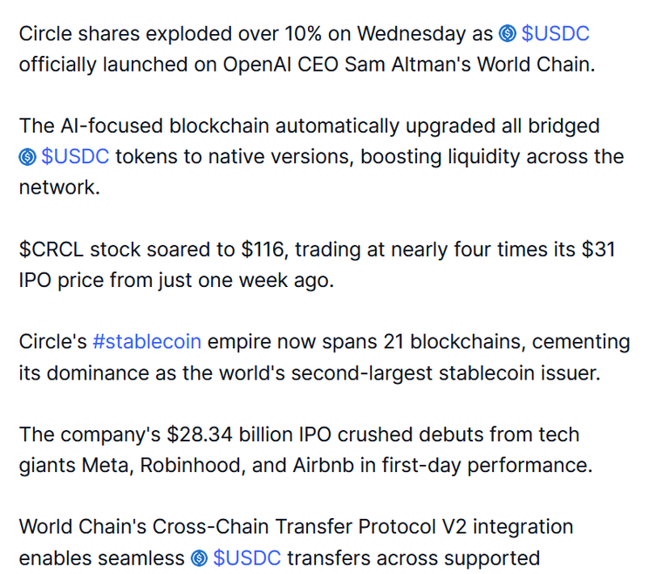Open the $USDC link before 'transfers across supported'
Screen dimensions: 670x574
coord(247,557)
